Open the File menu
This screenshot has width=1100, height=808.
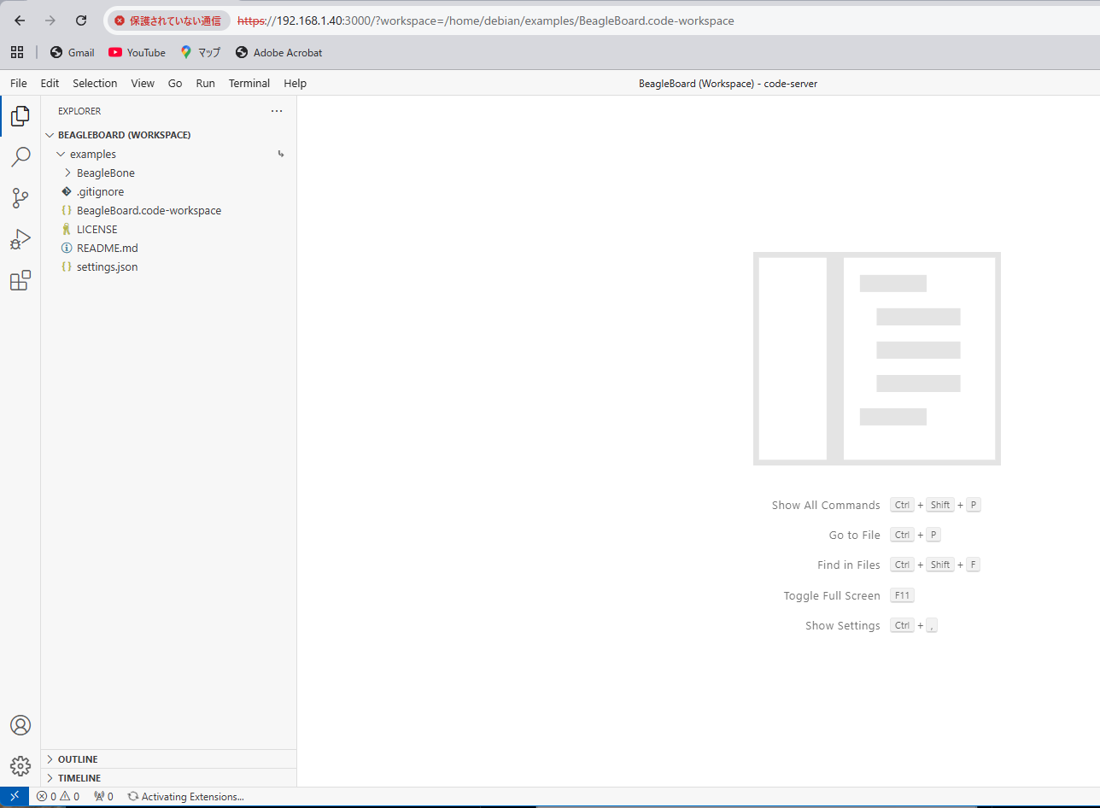click(x=19, y=83)
